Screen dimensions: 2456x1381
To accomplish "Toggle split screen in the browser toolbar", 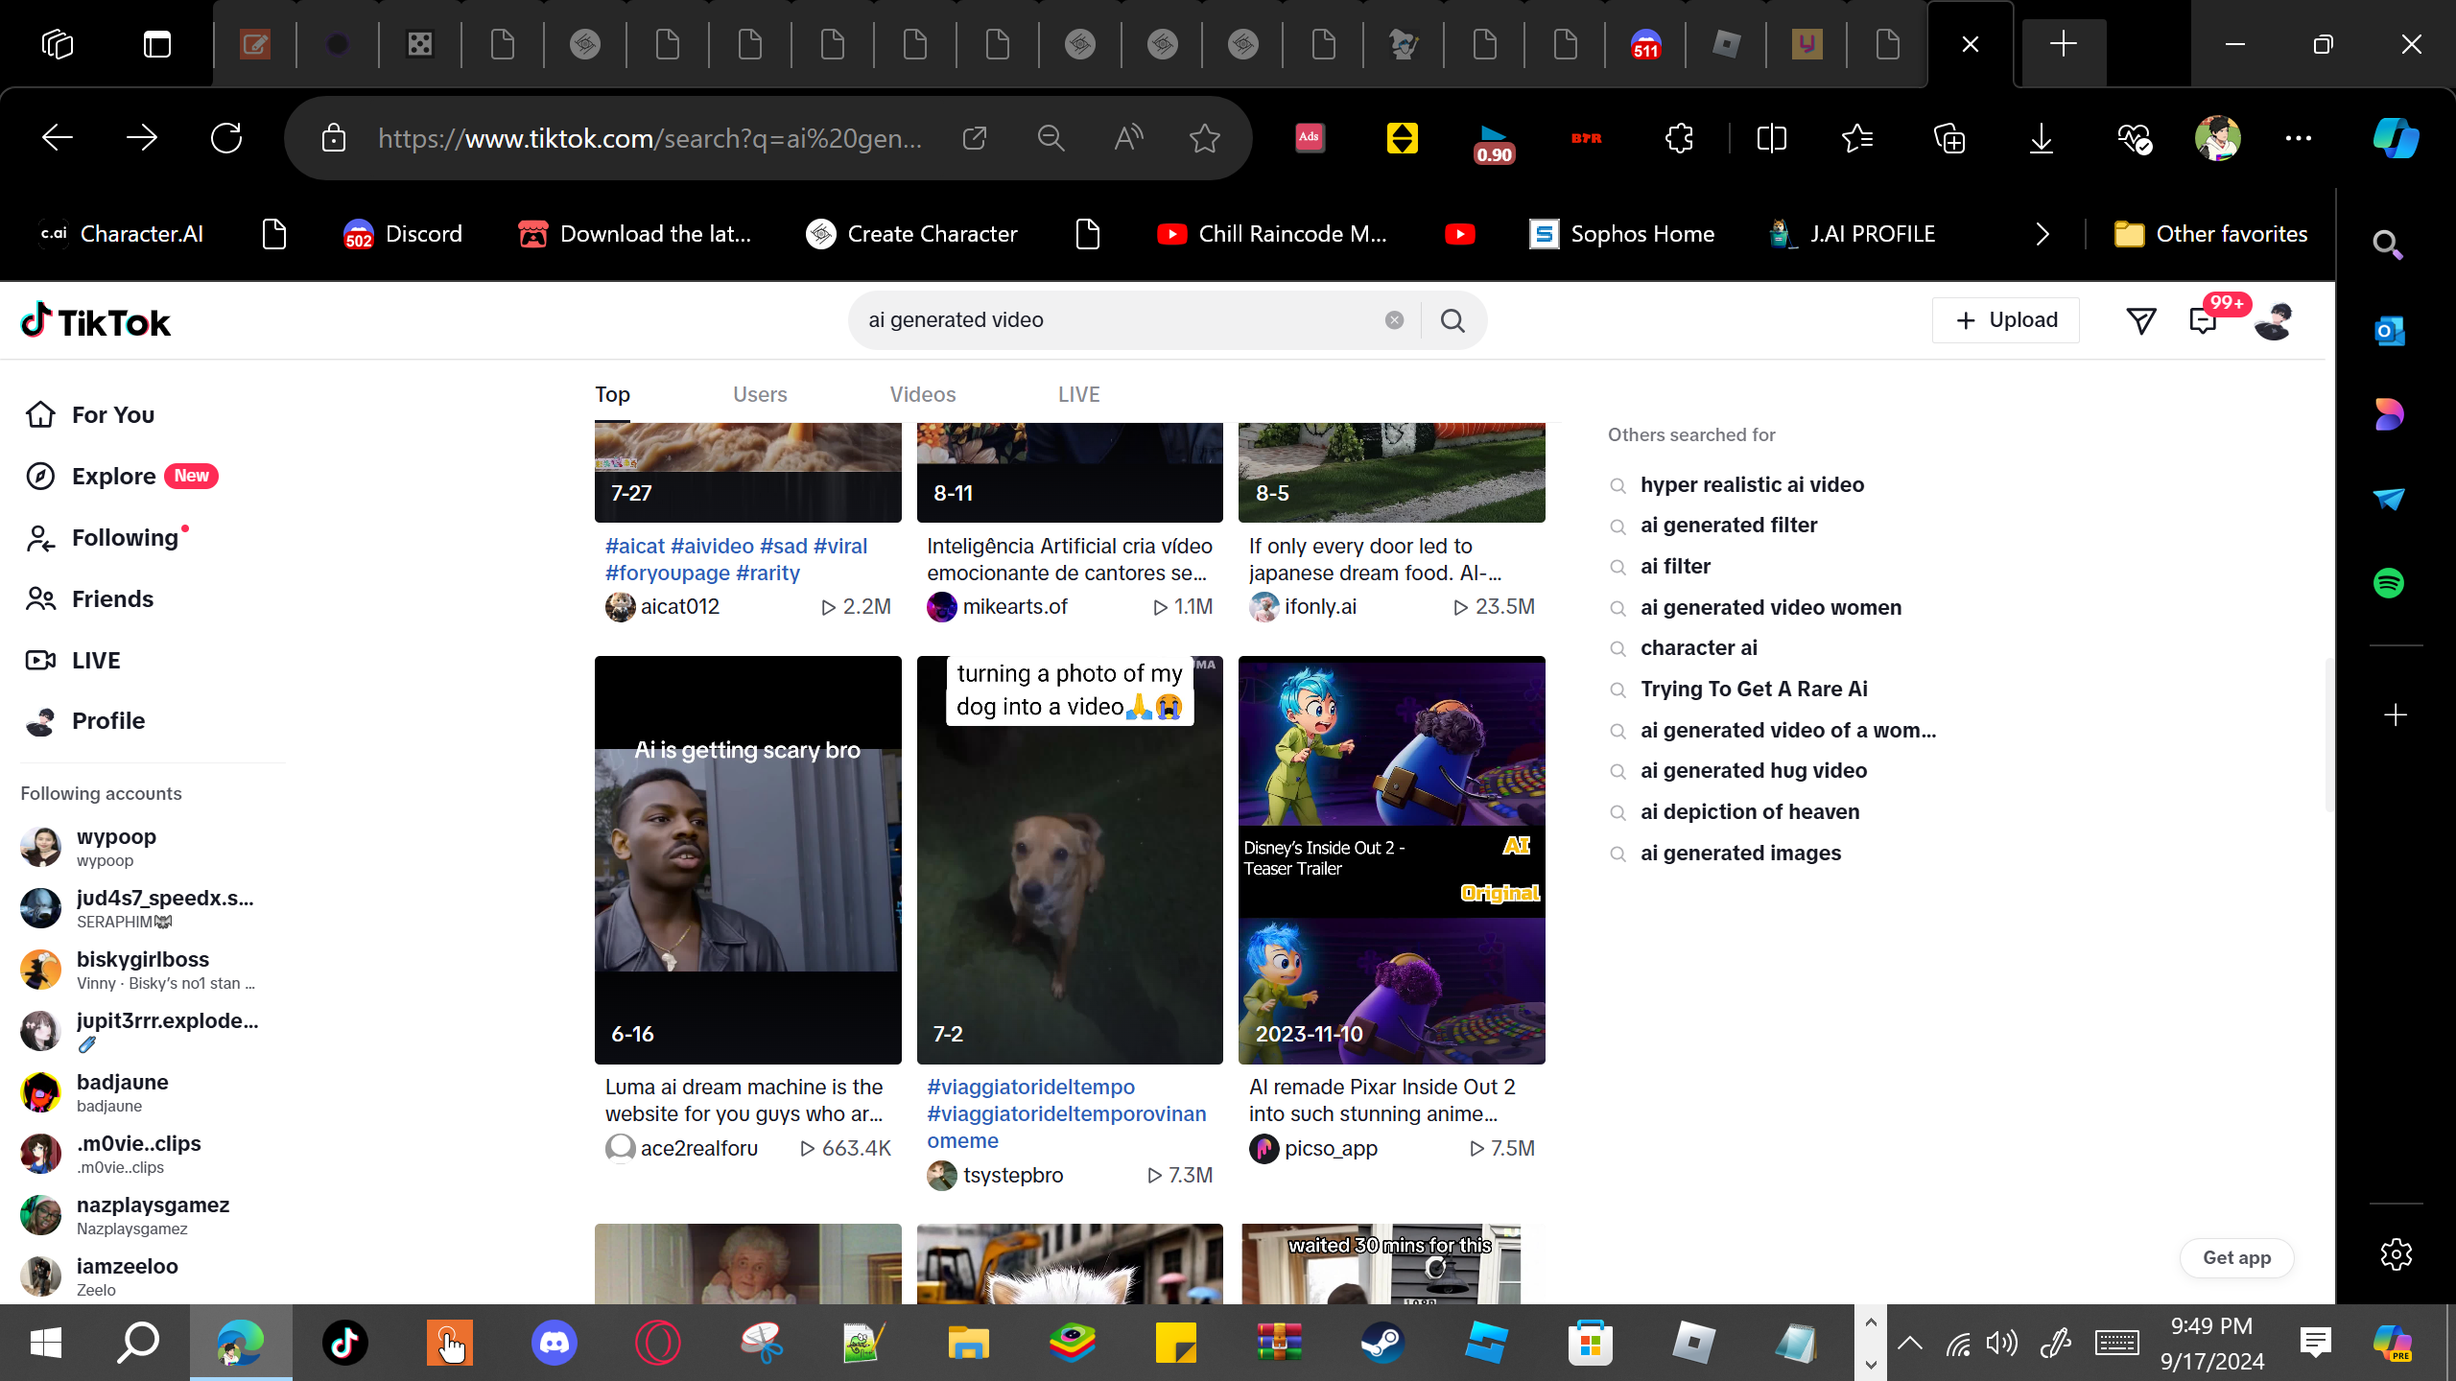I will (x=1771, y=138).
